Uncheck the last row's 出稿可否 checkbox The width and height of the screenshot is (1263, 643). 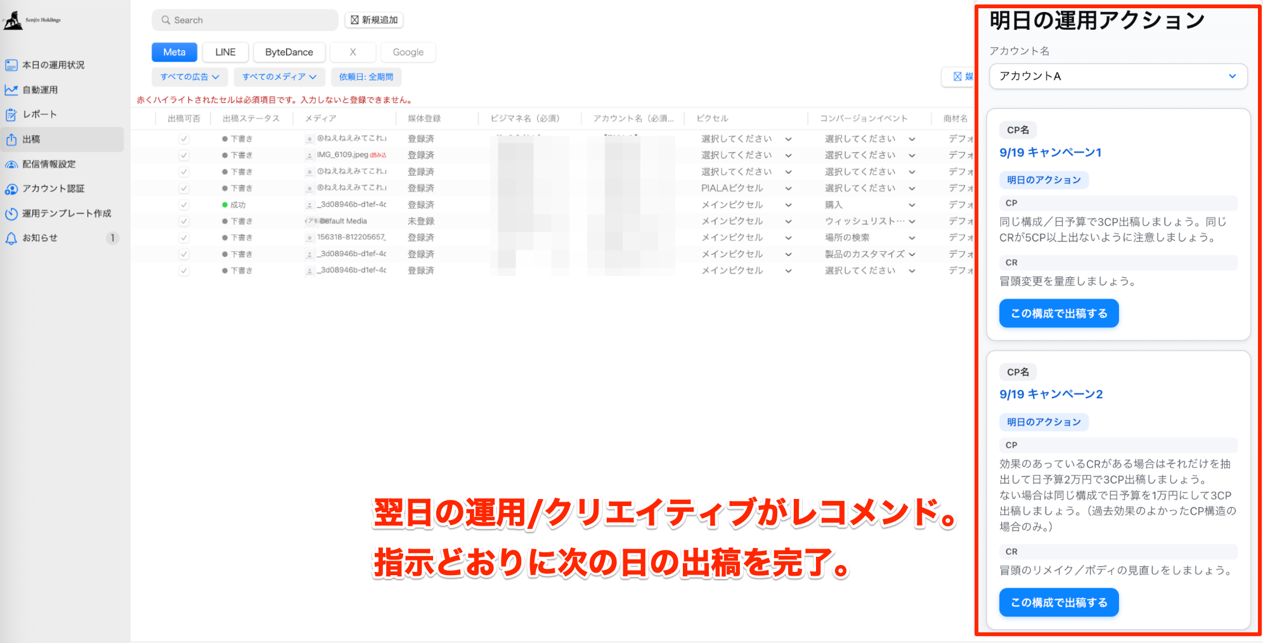pyautogui.click(x=184, y=270)
